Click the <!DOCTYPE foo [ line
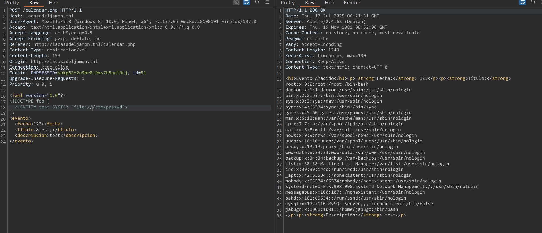542x233 pixels. 30,101
